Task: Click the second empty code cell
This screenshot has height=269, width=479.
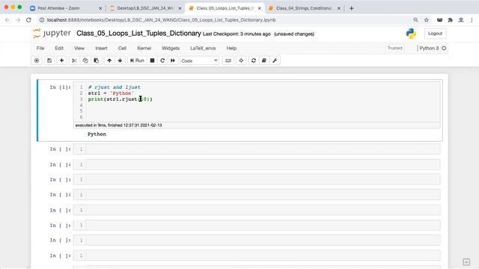Action: 257,164
